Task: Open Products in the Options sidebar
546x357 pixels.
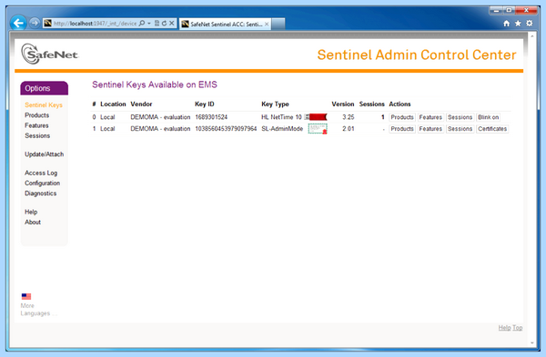Action: point(37,115)
